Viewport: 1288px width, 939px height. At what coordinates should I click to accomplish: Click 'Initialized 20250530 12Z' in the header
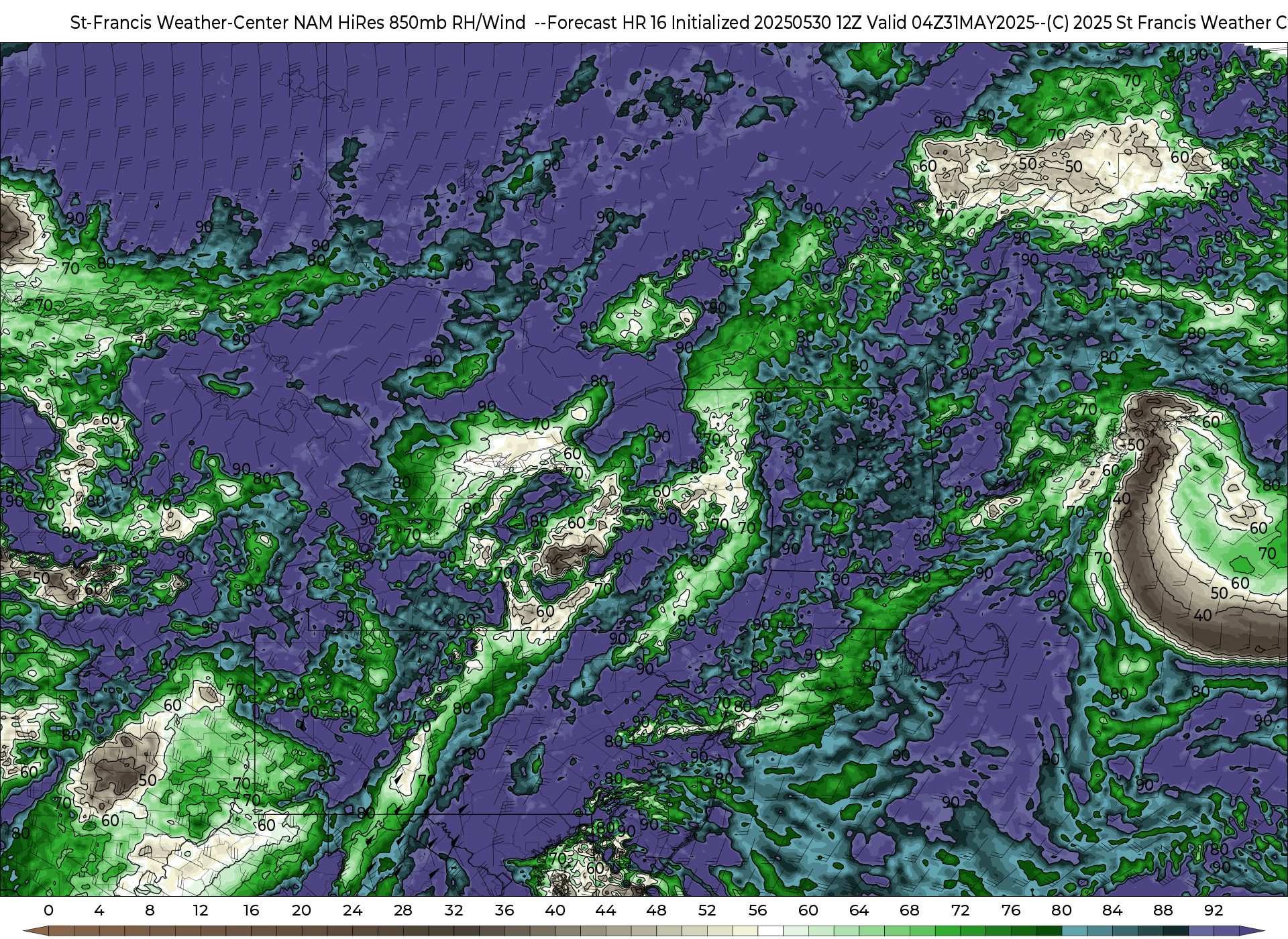pyautogui.click(x=767, y=23)
